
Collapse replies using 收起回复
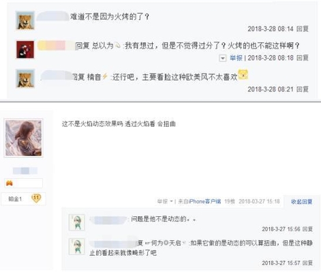(302, 201)
